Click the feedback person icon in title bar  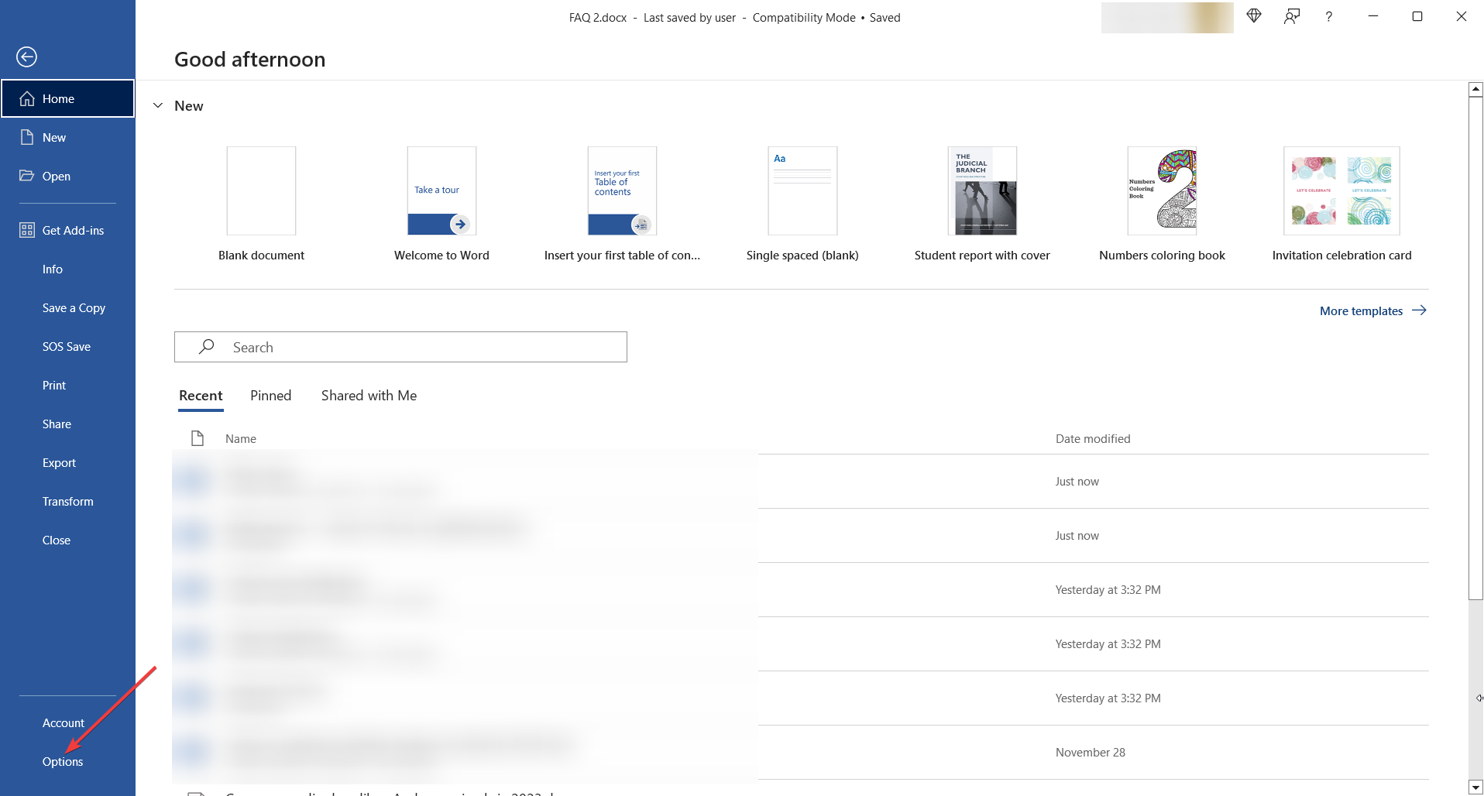pyautogui.click(x=1291, y=16)
